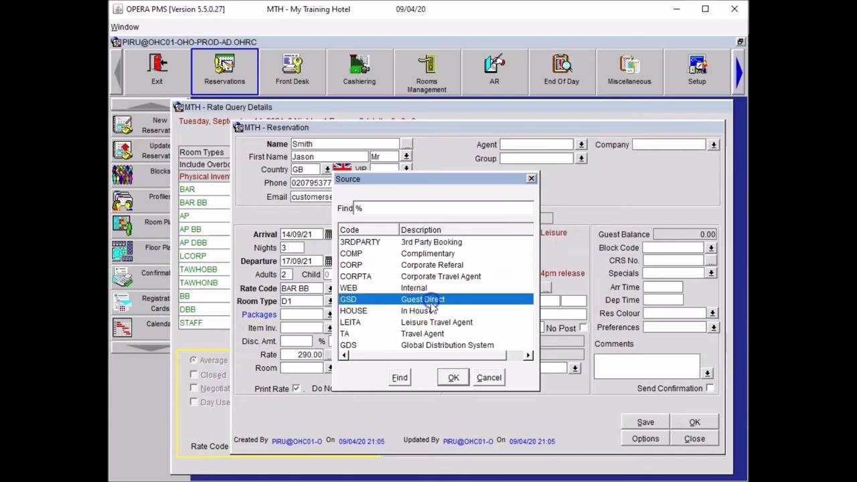Viewport: 857px width, 482px height.
Task: Toggle the No Post checkbox
Action: pyautogui.click(x=583, y=327)
